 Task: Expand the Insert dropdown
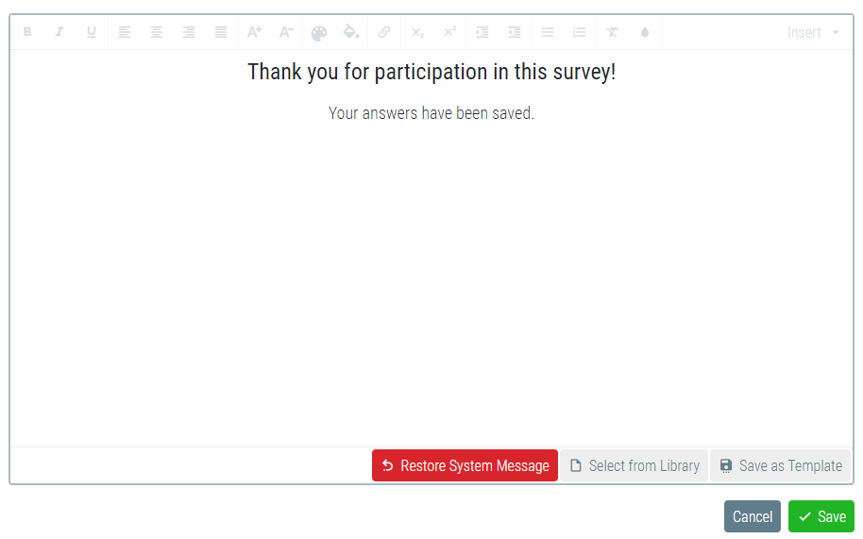tap(813, 32)
